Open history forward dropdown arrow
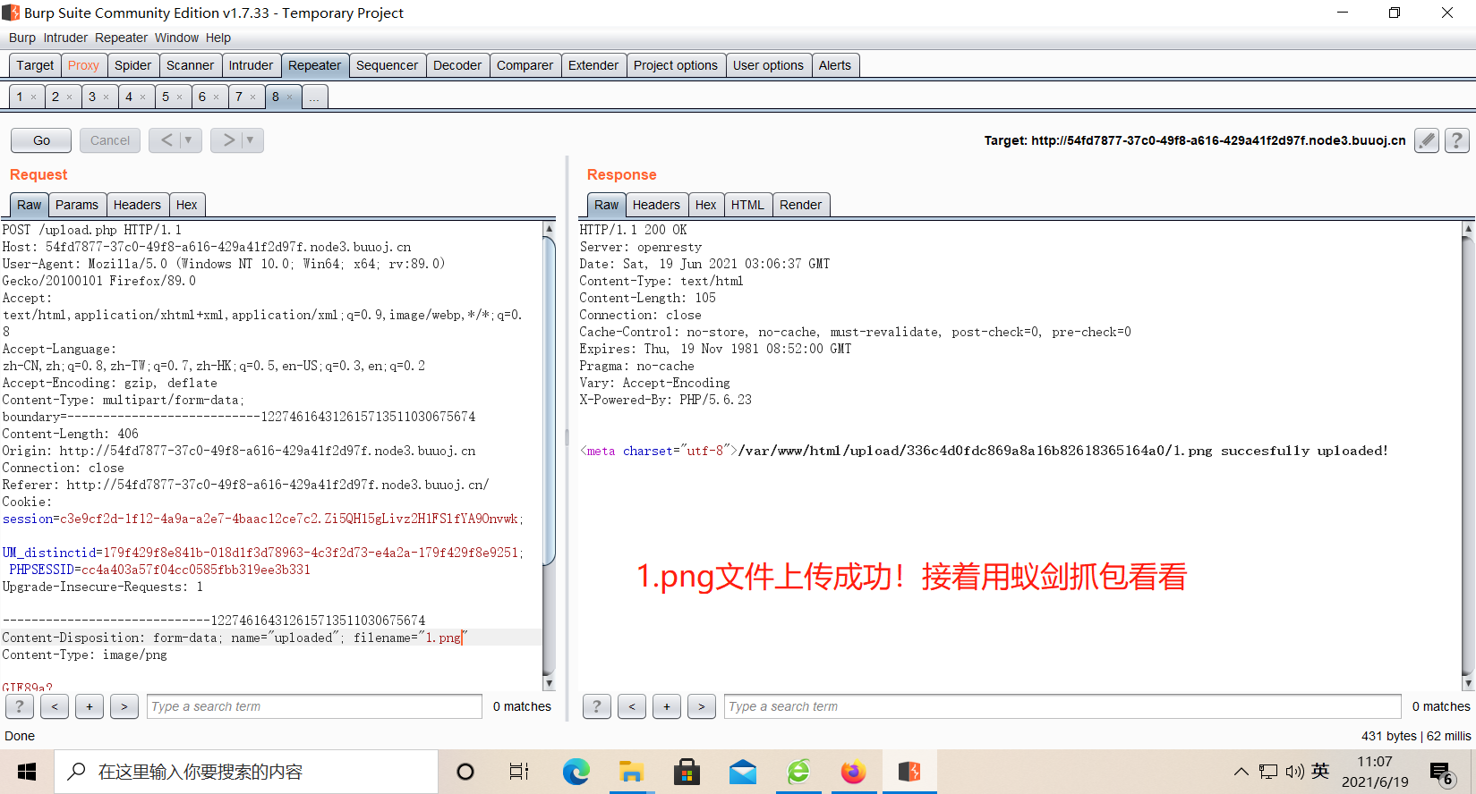Image resolution: width=1476 pixels, height=794 pixels. tap(250, 140)
